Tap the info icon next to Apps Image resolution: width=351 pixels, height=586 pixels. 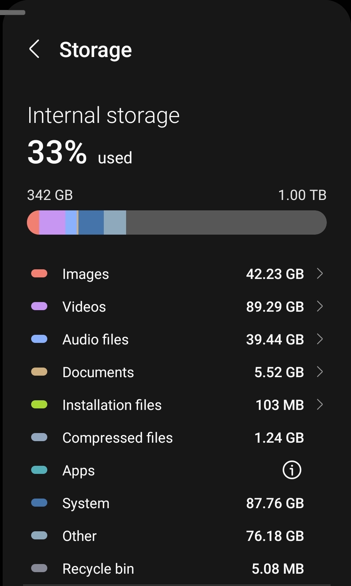coord(291,470)
